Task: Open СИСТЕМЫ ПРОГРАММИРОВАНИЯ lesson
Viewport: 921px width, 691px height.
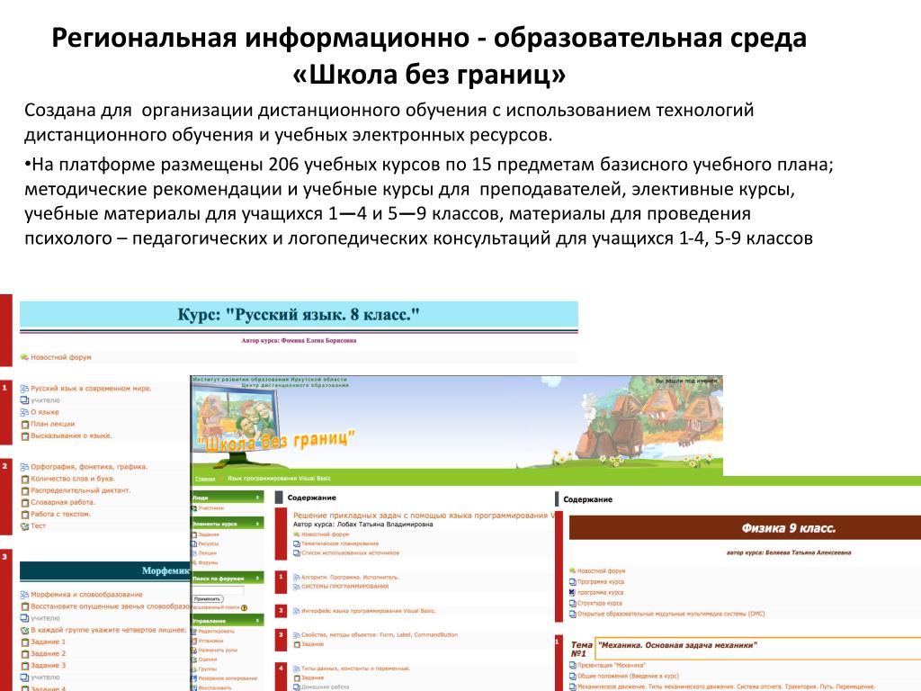Action: pos(344,587)
